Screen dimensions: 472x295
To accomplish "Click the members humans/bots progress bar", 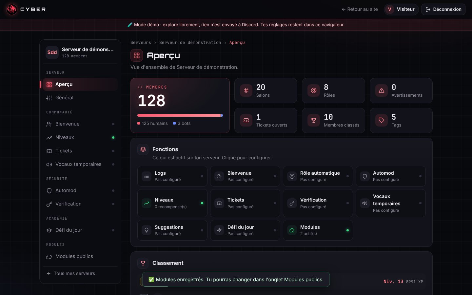I will tap(180, 115).
